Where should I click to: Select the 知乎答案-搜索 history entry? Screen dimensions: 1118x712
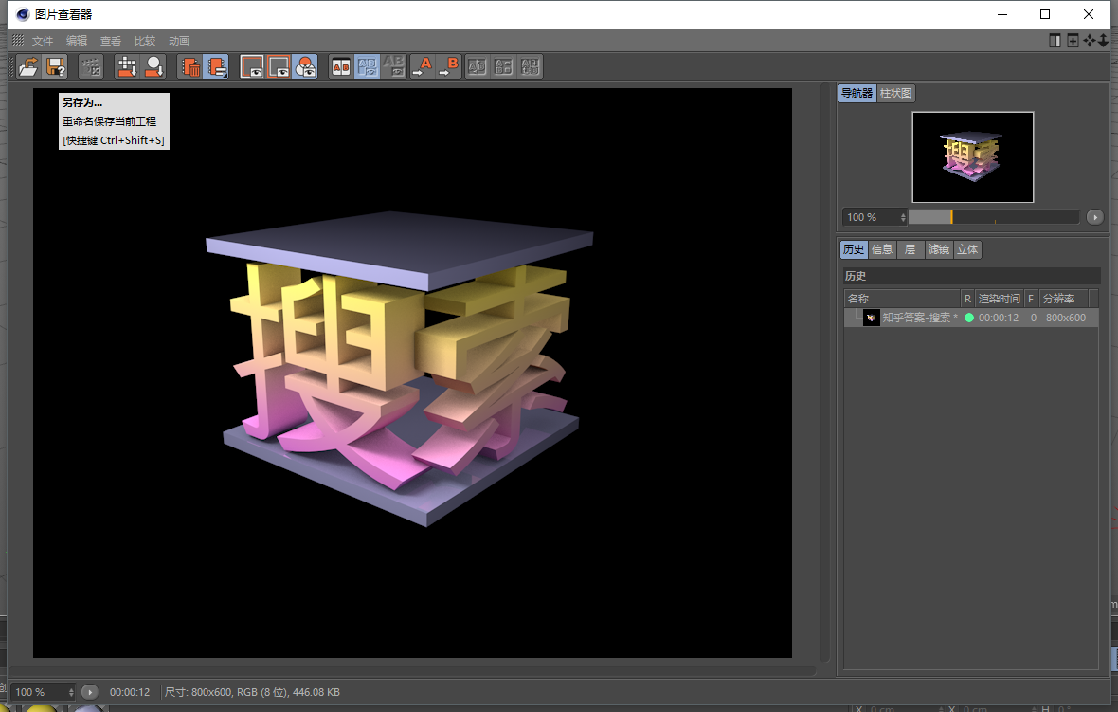pyautogui.click(x=971, y=318)
